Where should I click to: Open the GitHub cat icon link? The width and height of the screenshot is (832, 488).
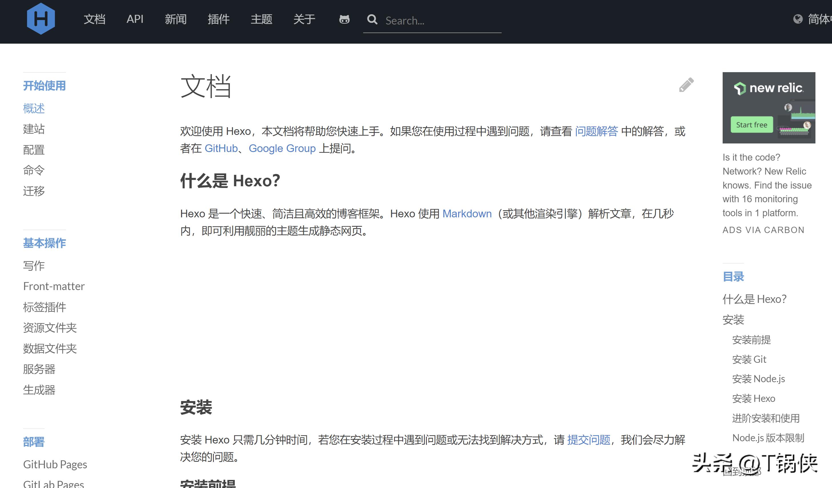(x=344, y=19)
